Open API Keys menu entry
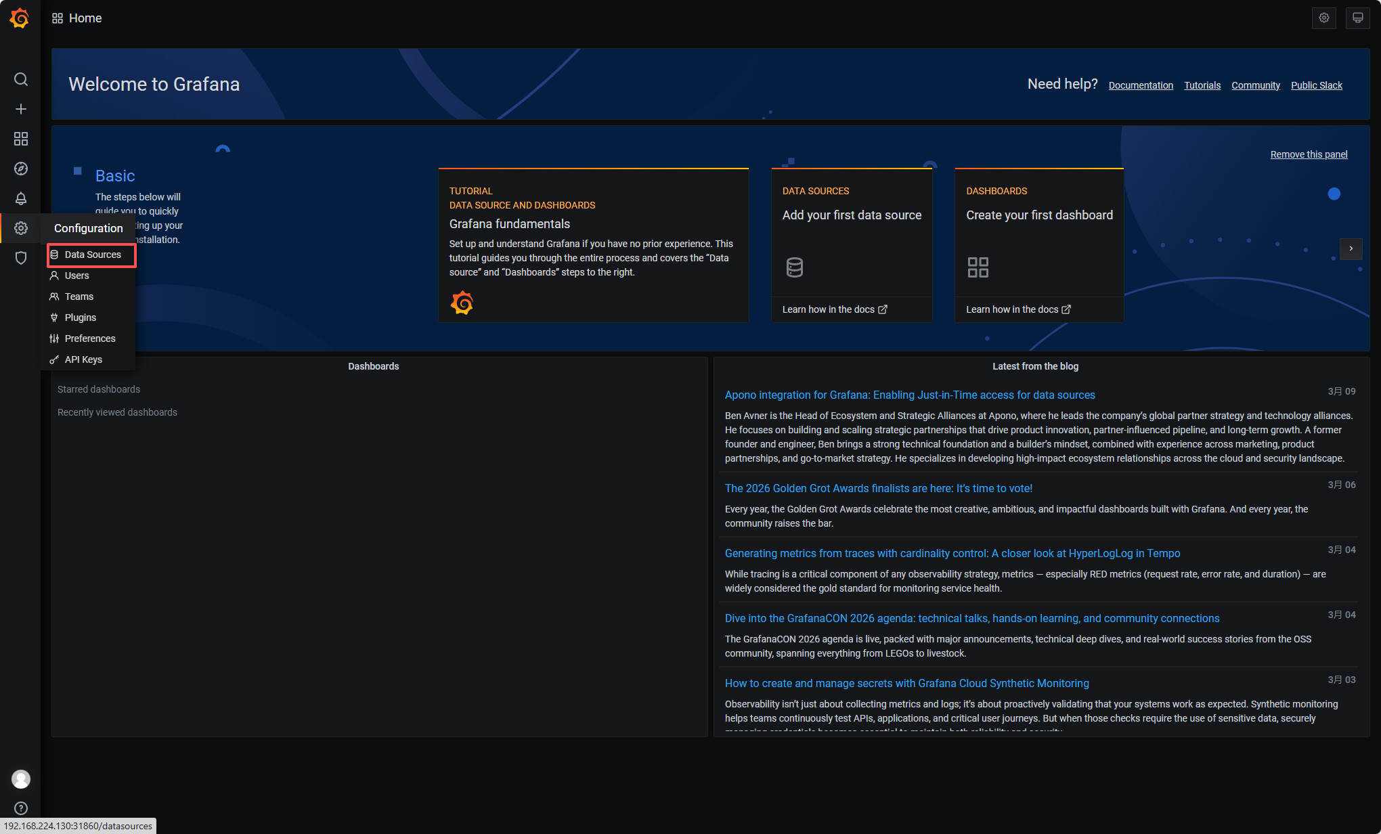Screen dimensions: 1381x834 click(x=83, y=359)
